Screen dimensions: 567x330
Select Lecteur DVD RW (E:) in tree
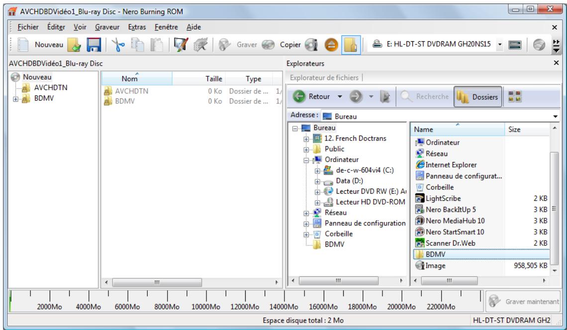click(371, 191)
